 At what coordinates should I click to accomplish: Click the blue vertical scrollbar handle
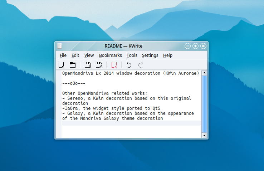point(204,104)
